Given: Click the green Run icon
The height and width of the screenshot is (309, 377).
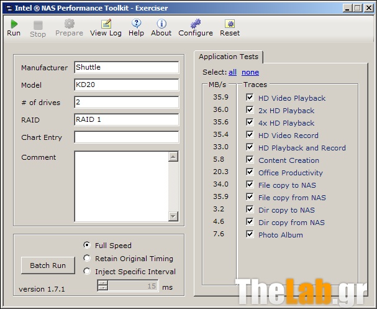Looking at the screenshot, I should click(14, 24).
